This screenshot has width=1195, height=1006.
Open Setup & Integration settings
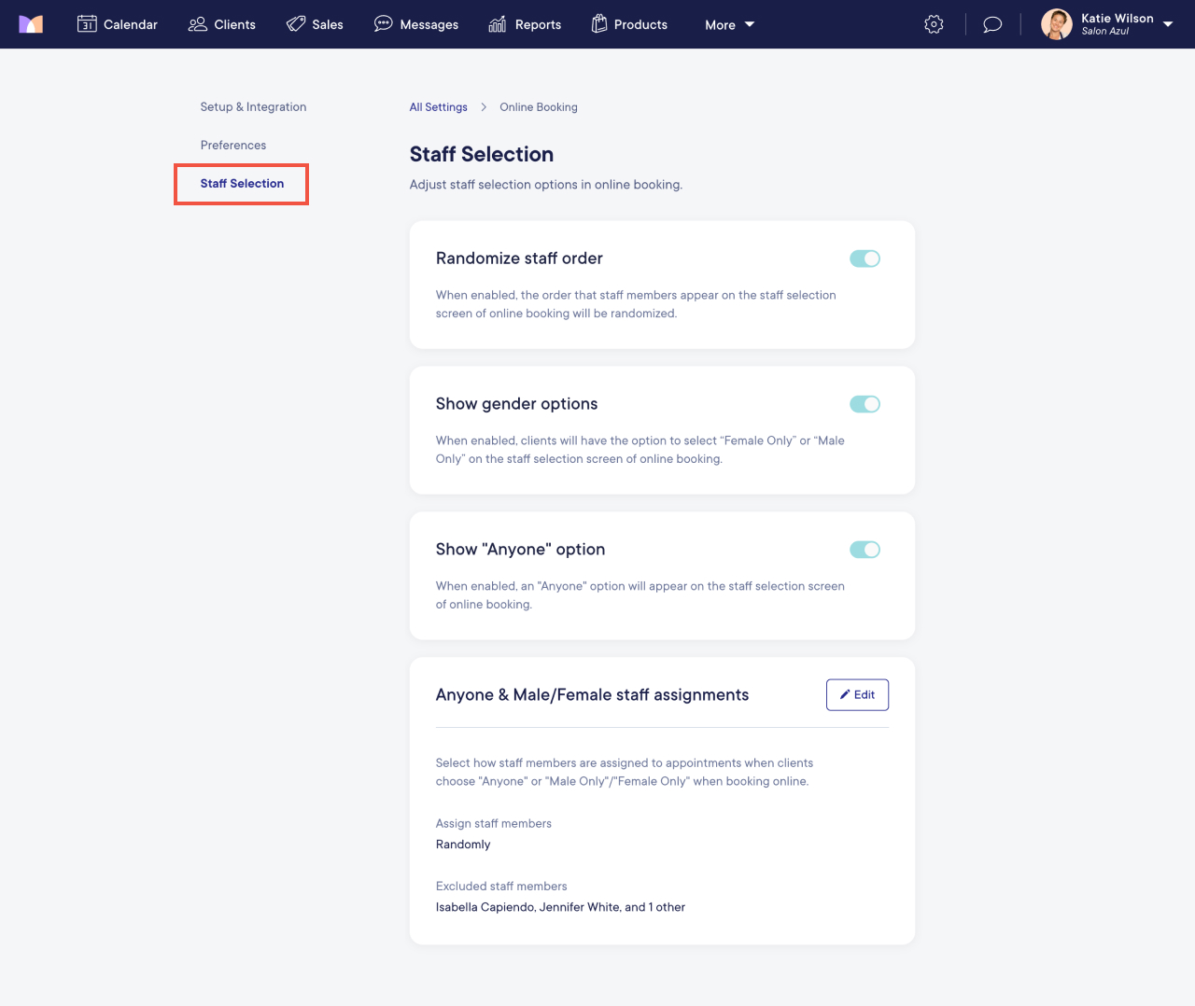coord(253,106)
